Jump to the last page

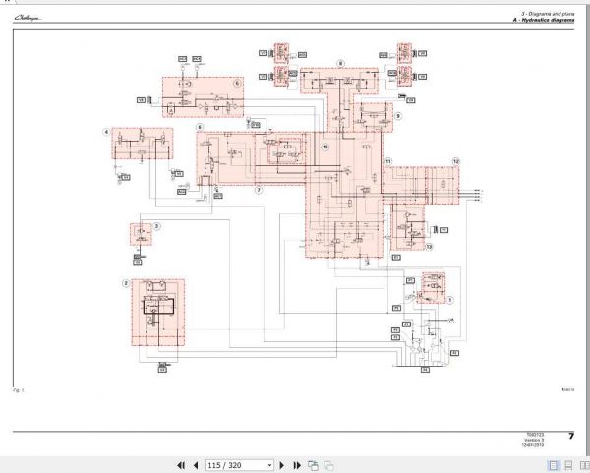[297, 465]
